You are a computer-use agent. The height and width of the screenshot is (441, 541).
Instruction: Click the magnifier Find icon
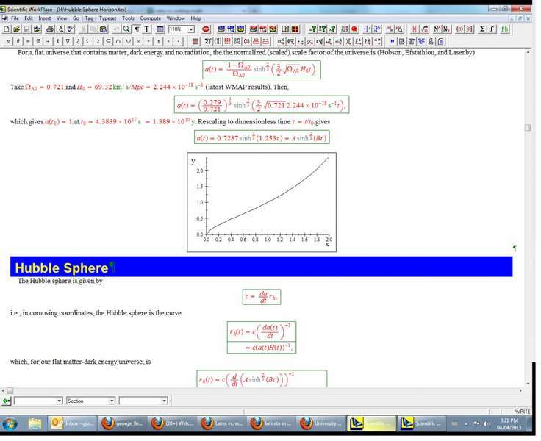click(x=126, y=29)
